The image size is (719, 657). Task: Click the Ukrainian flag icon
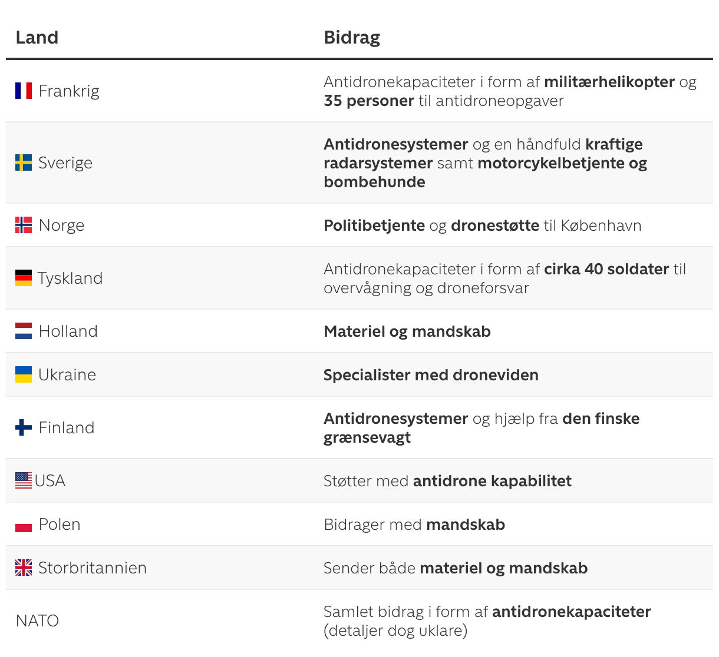click(24, 374)
